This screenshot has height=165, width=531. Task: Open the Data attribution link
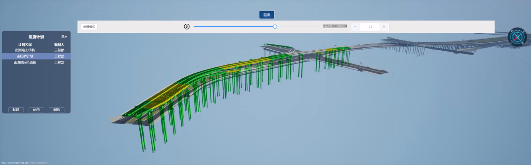(39, 163)
